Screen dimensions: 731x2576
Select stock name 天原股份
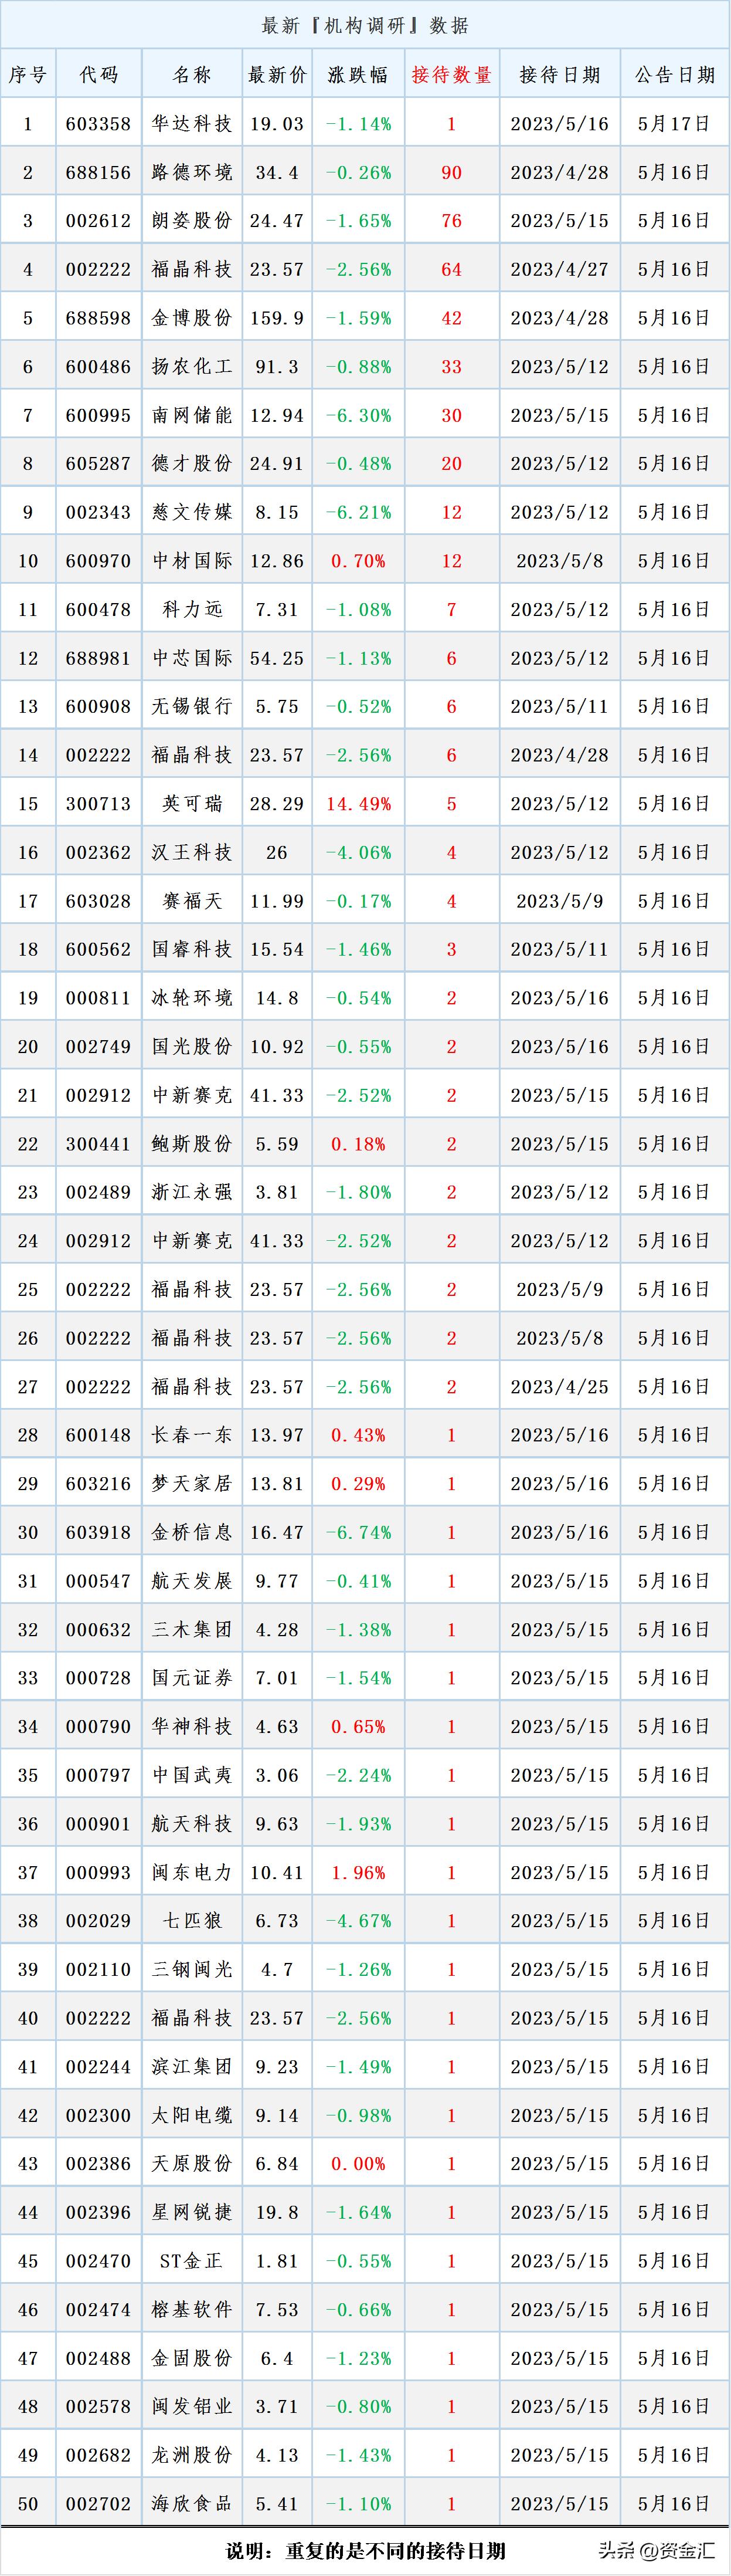[192, 2164]
